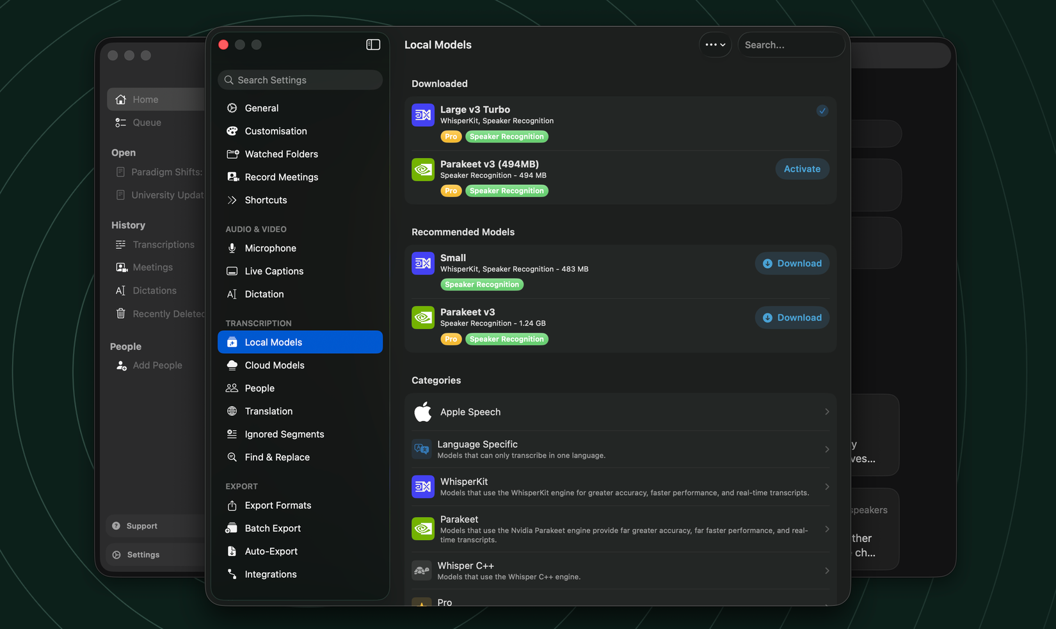
Task: Click the Downloaded section heading
Action: point(440,84)
